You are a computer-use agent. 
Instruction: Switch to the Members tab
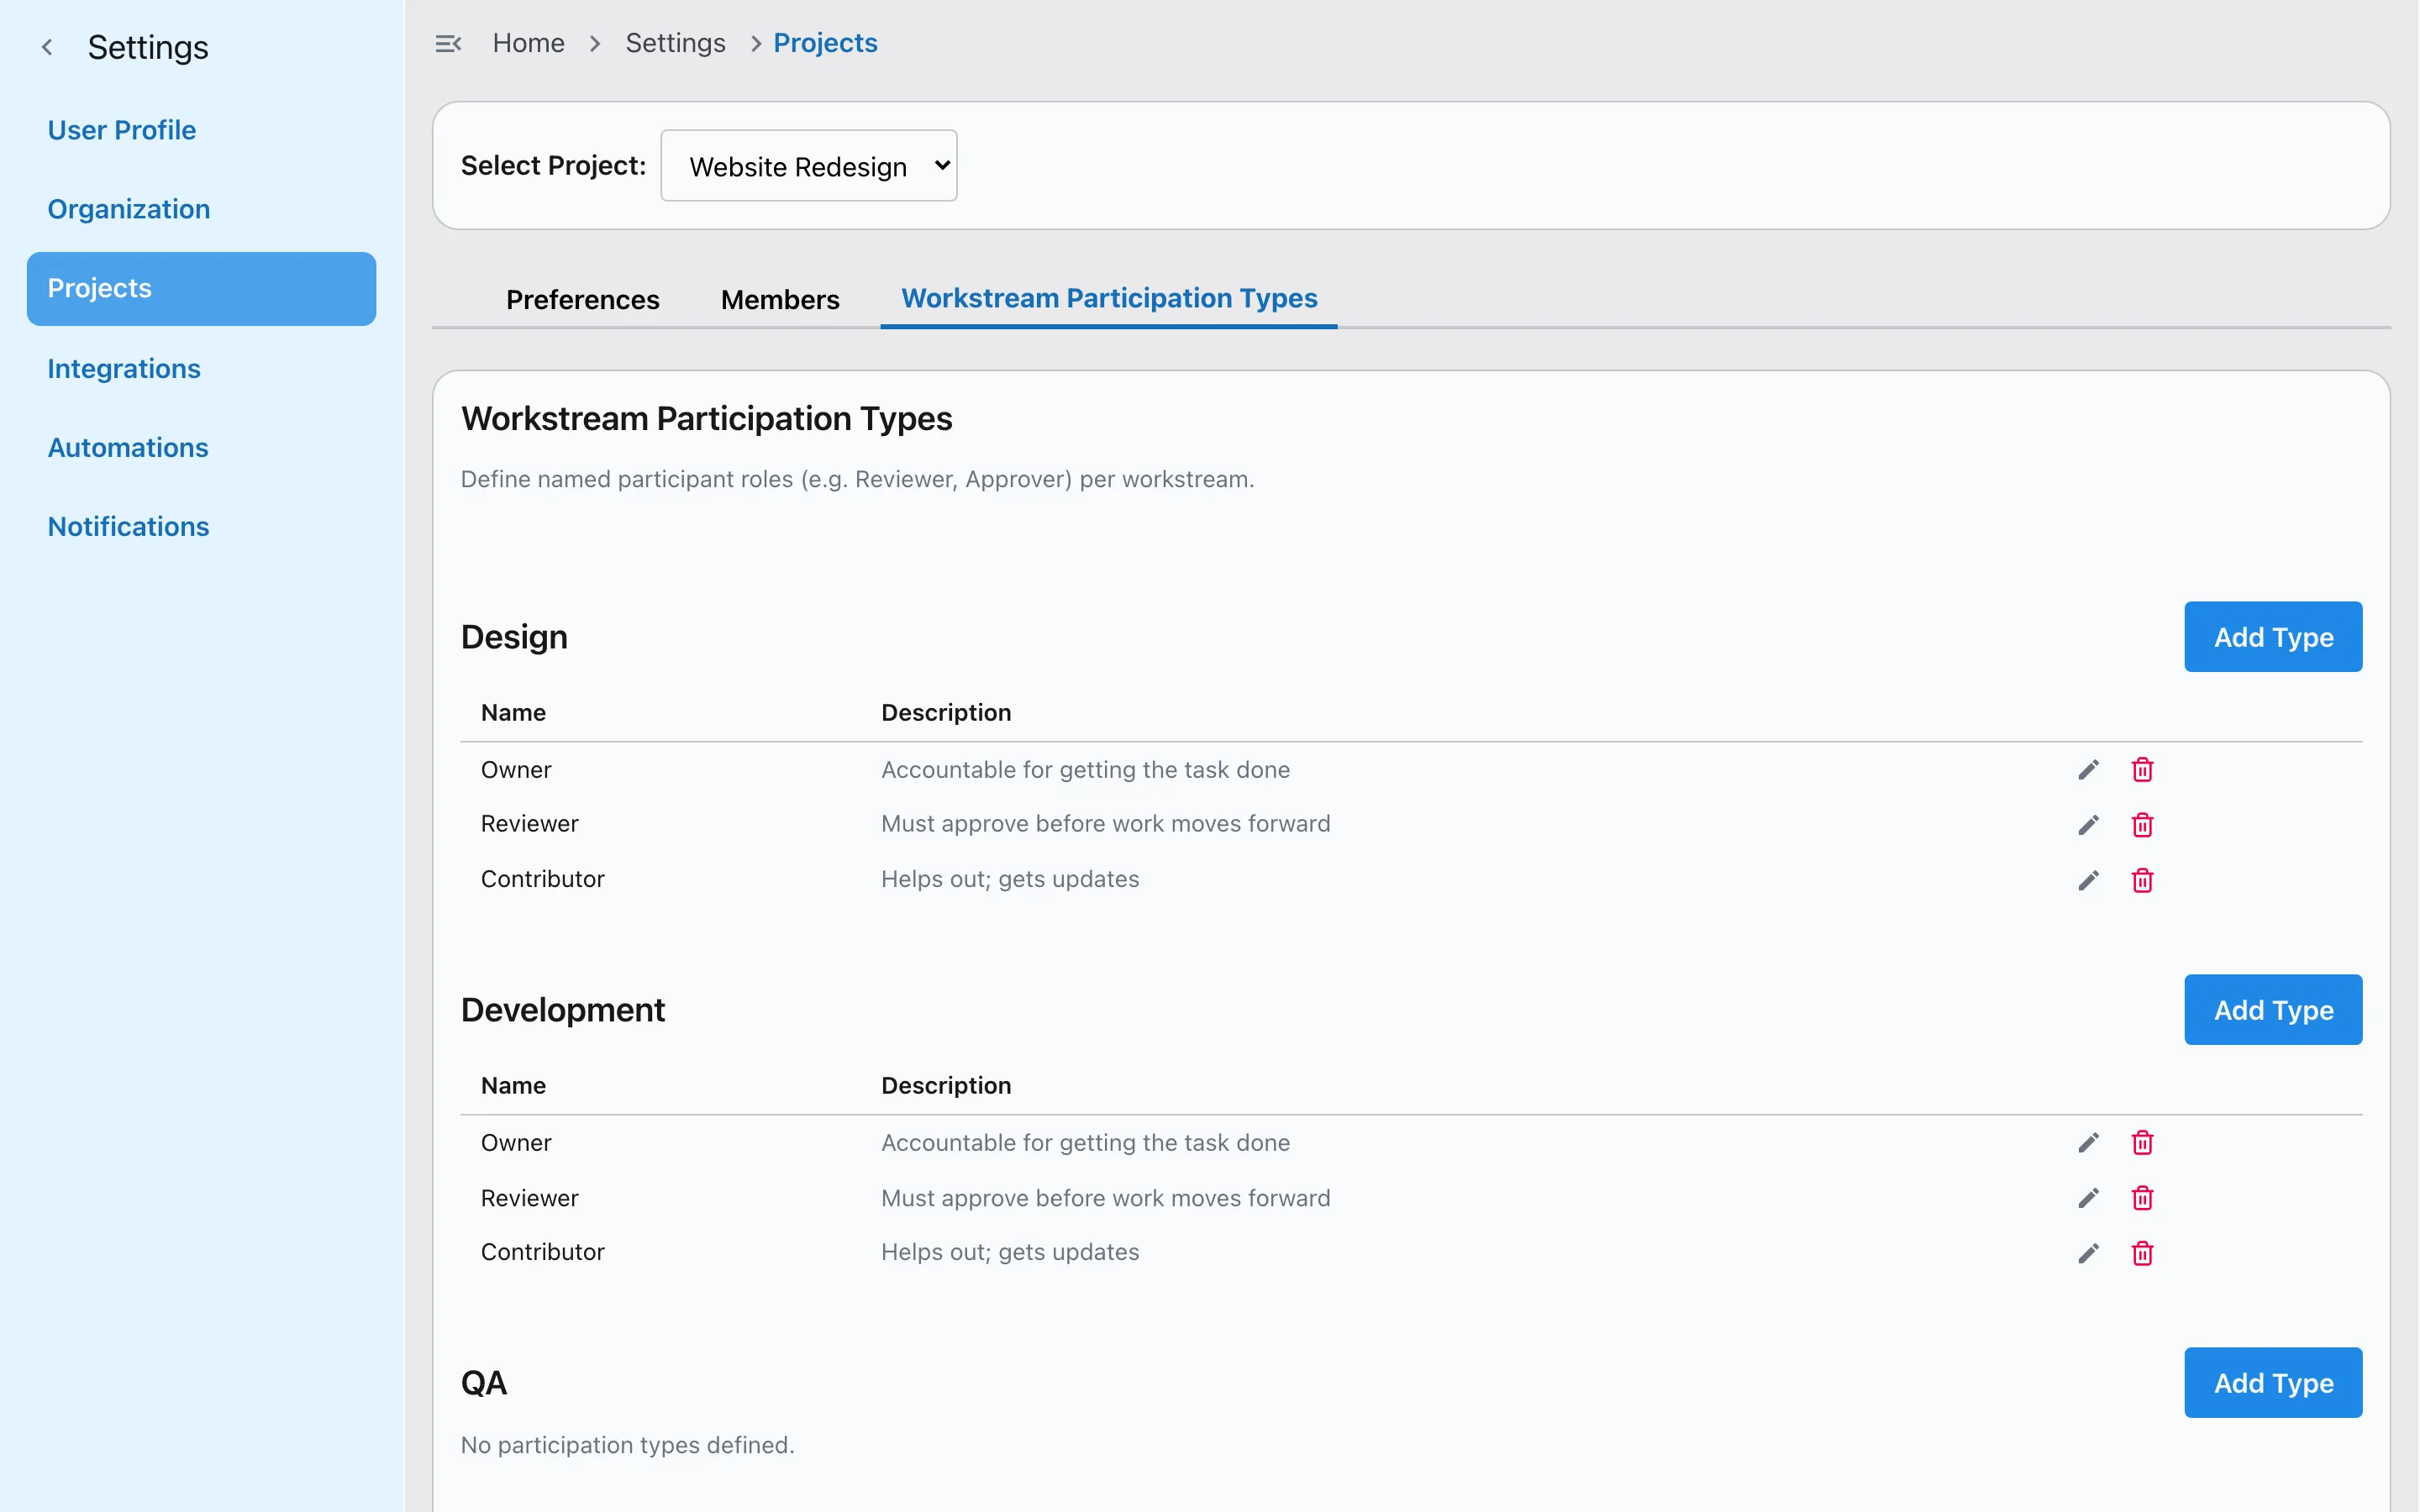pos(780,299)
